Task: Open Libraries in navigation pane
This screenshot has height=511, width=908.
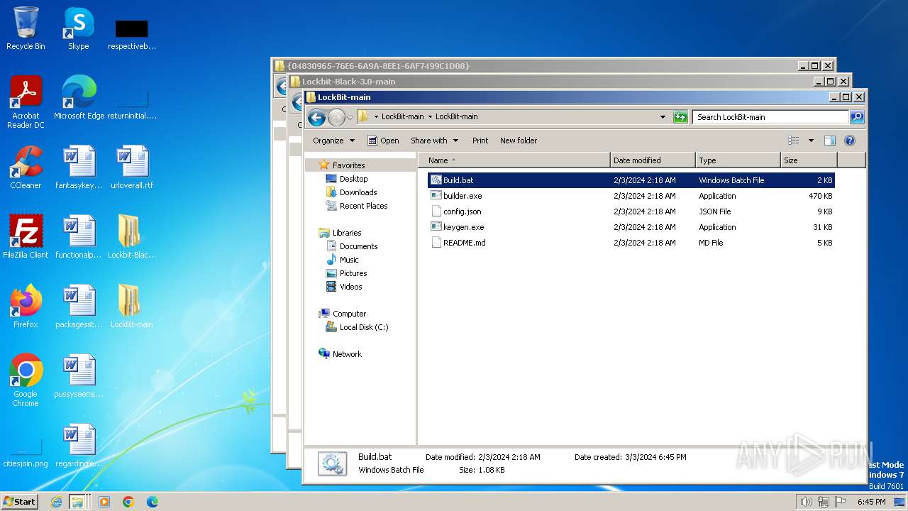Action: point(347,233)
